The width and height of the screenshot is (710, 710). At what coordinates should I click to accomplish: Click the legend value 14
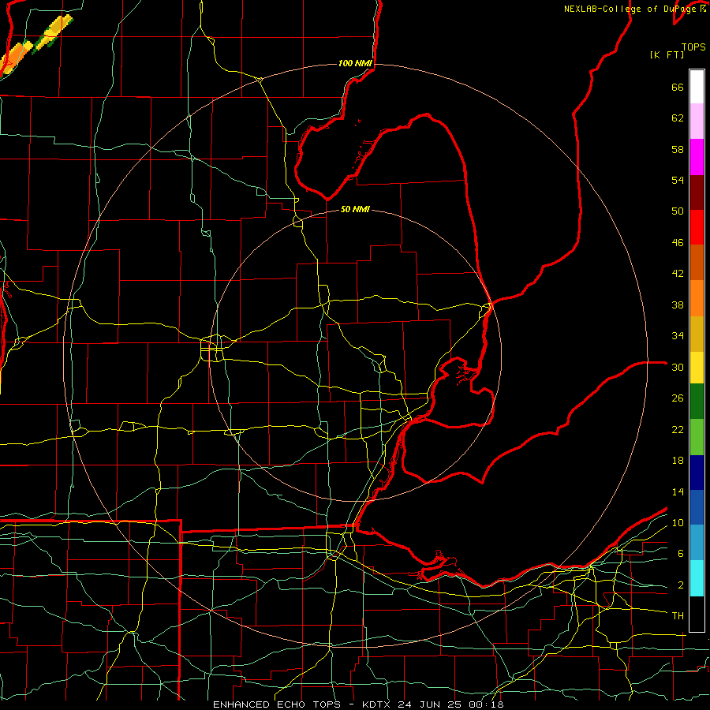[x=678, y=491]
